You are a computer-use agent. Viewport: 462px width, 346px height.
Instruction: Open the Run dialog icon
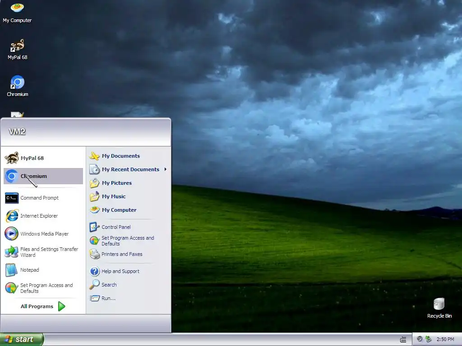94,298
